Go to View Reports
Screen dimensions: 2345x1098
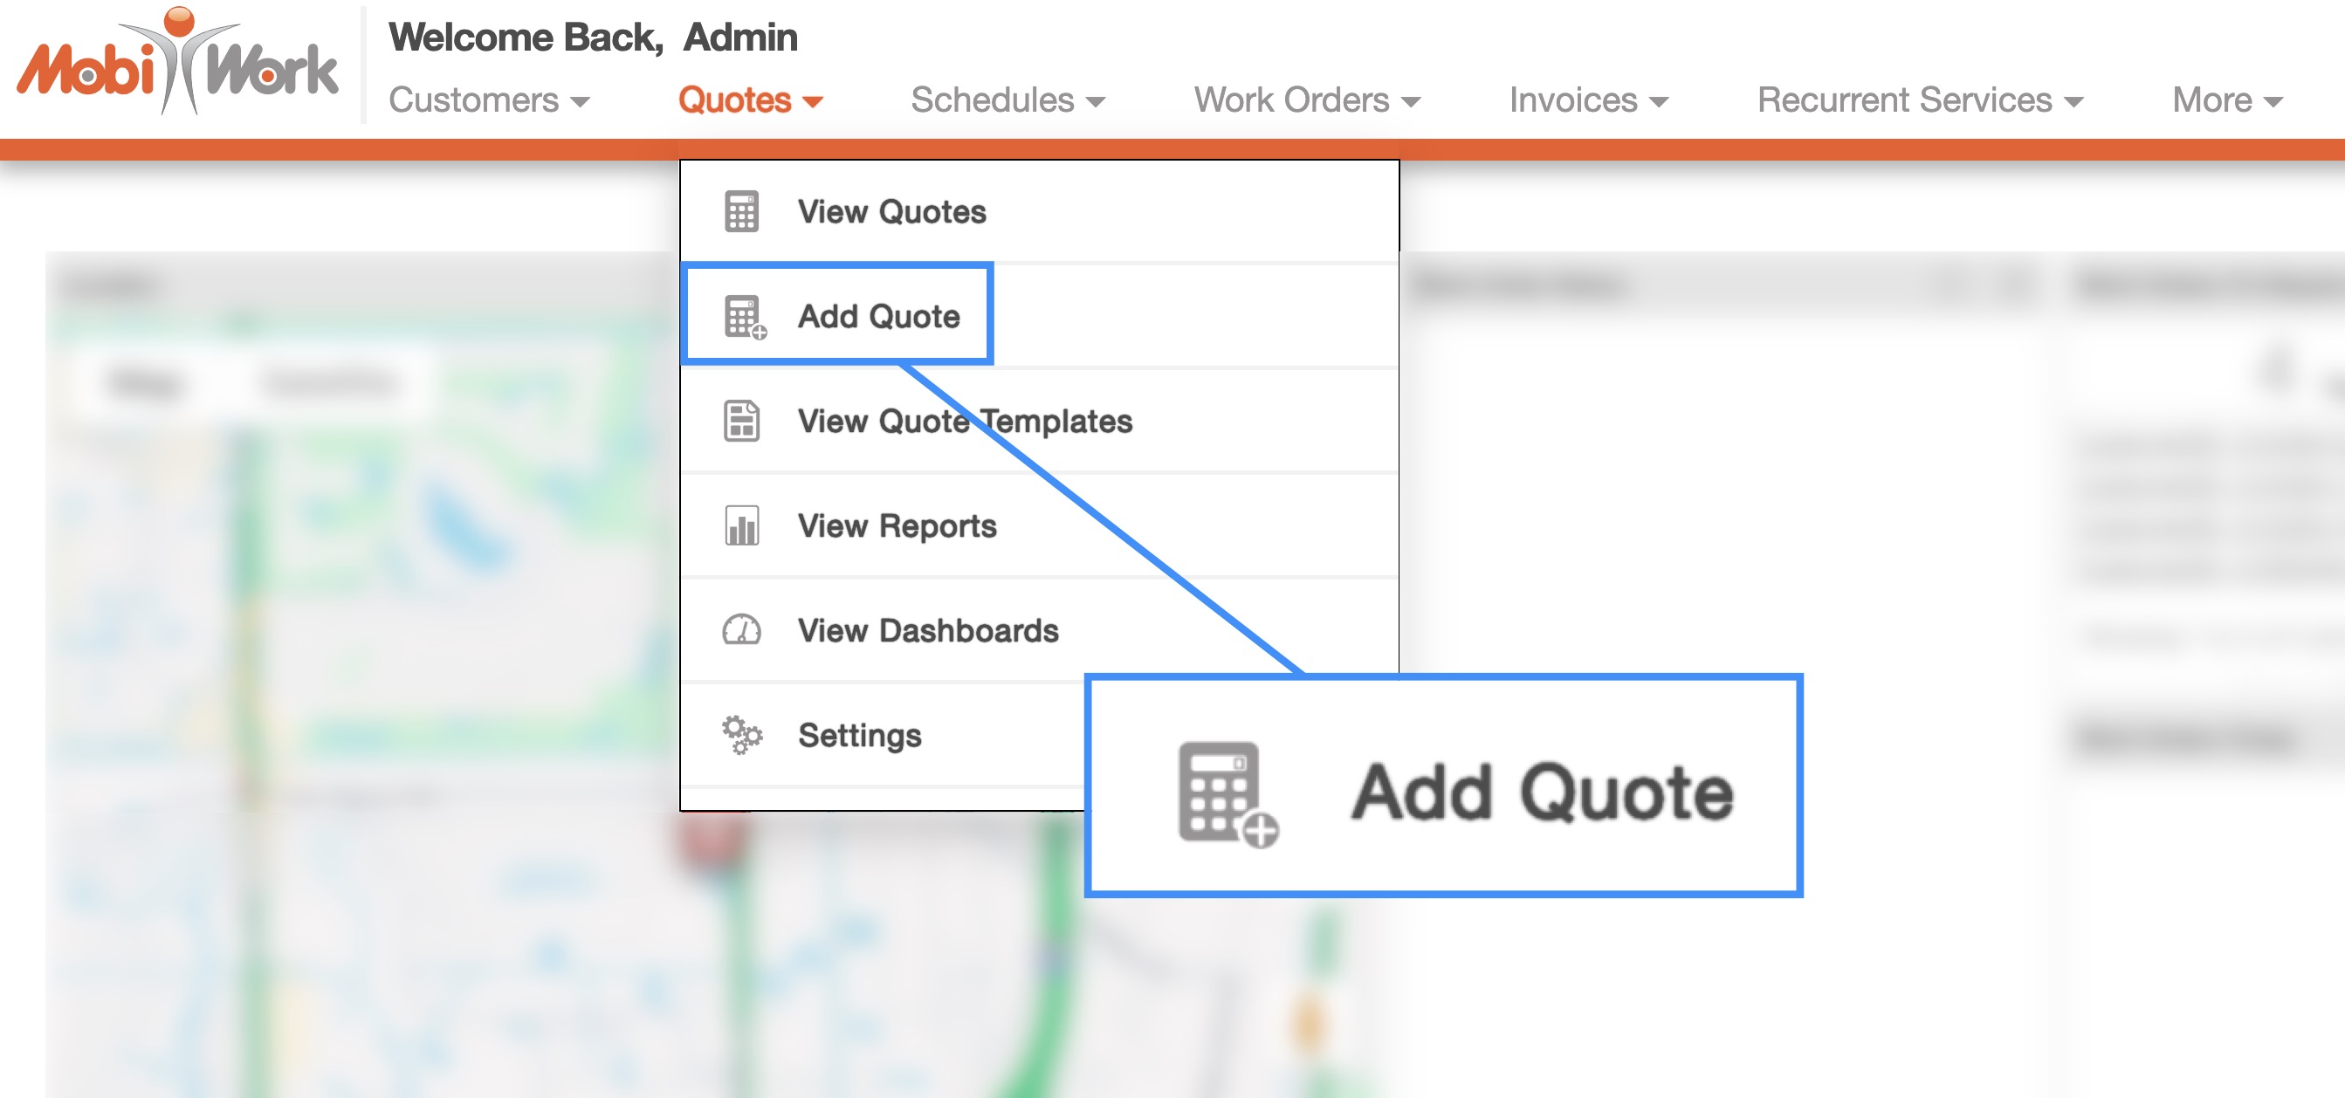pyautogui.click(x=897, y=525)
